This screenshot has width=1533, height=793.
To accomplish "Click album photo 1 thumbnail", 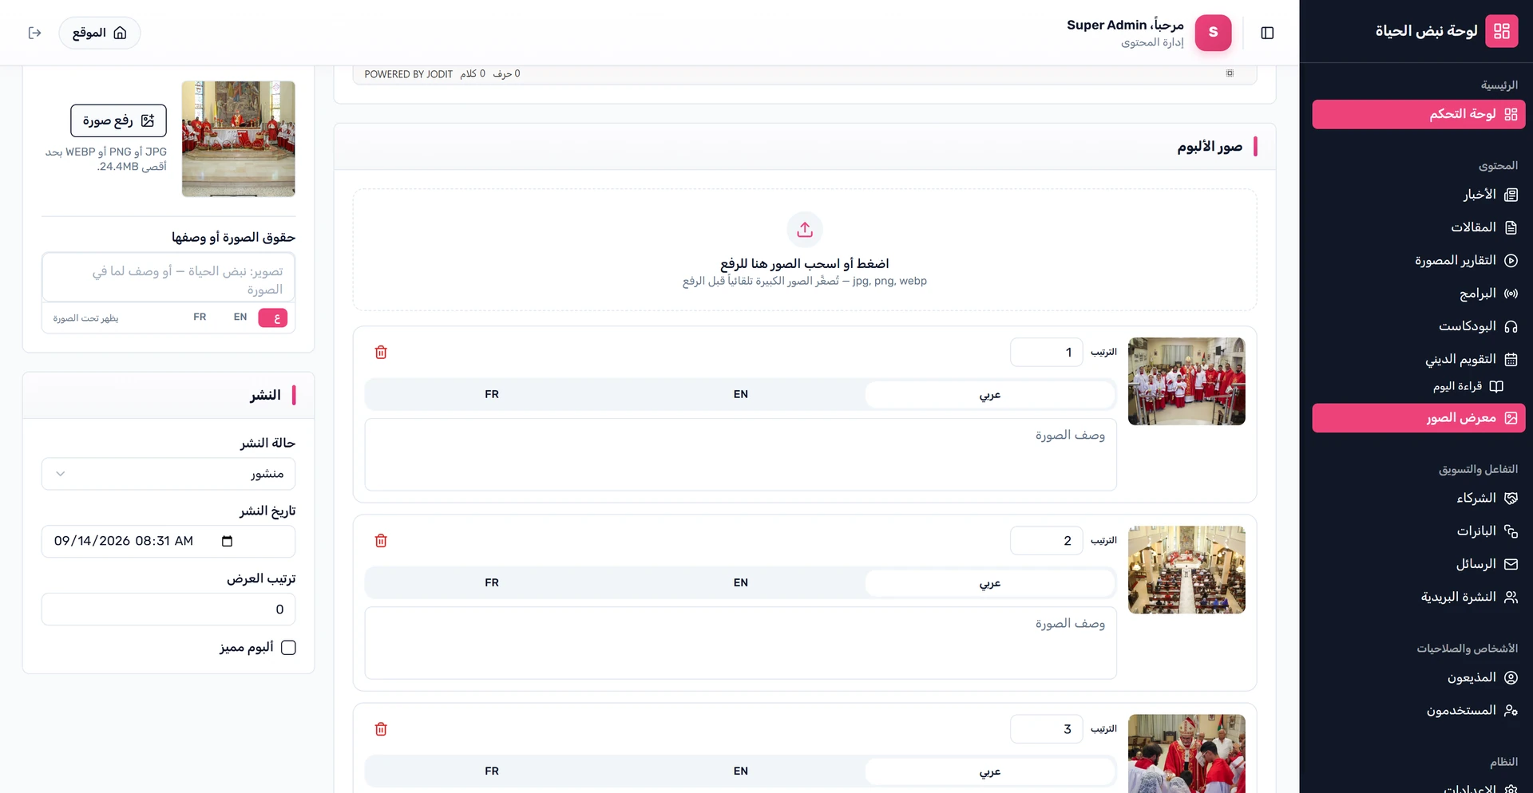I will click(1186, 381).
